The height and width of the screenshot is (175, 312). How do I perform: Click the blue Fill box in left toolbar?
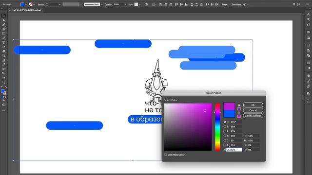(2, 91)
